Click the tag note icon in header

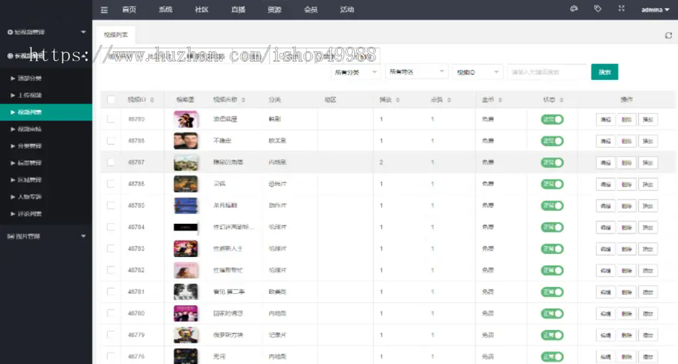(x=597, y=8)
